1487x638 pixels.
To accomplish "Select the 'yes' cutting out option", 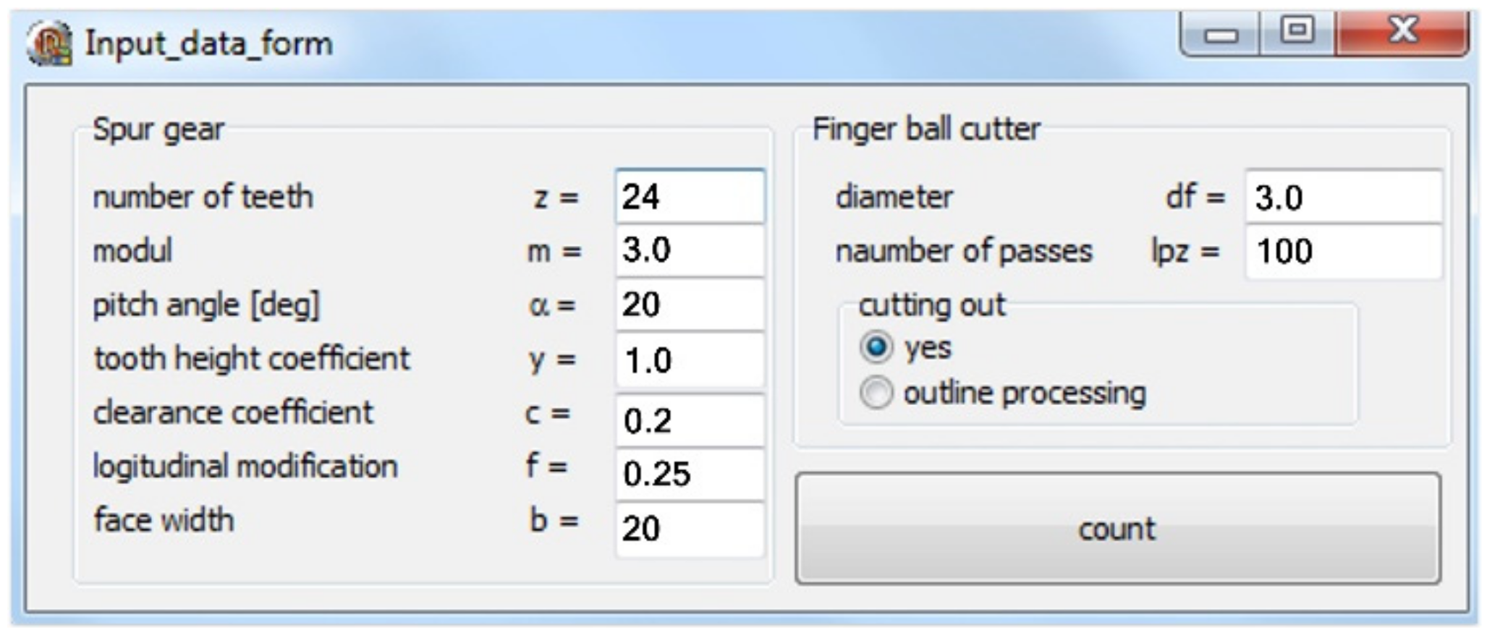I will click(x=876, y=348).
